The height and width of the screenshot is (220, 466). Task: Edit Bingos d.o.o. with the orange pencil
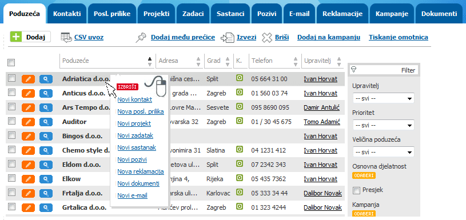pos(28,136)
